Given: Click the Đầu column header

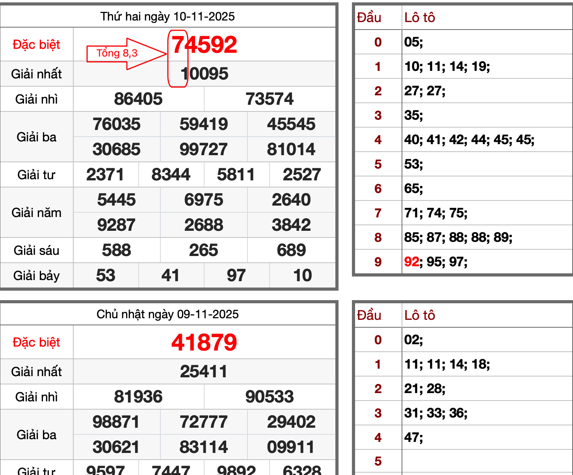Looking at the screenshot, I should coord(368,17).
